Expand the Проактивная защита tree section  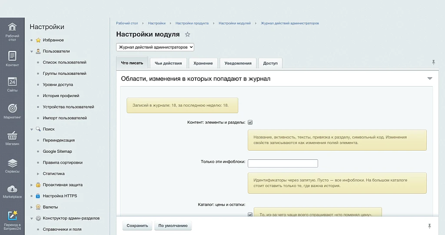click(x=31, y=185)
